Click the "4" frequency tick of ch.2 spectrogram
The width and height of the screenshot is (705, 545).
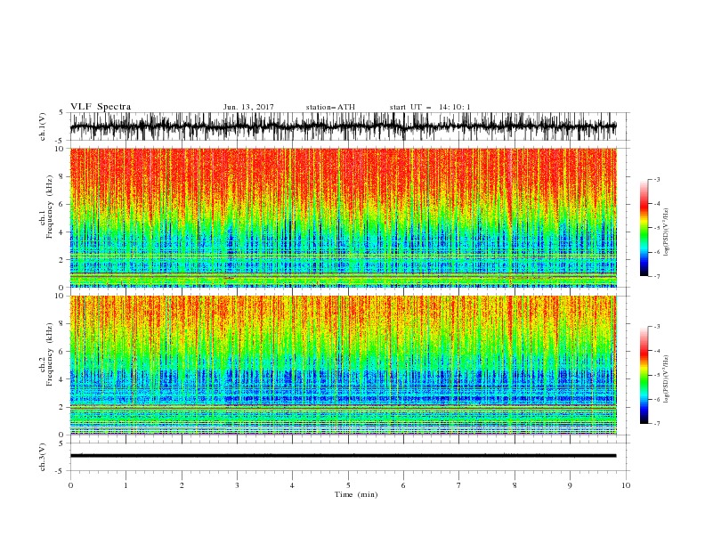(x=61, y=379)
